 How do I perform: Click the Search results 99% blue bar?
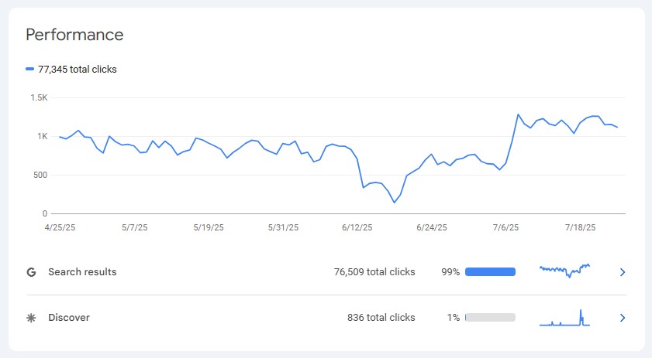(490, 272)
